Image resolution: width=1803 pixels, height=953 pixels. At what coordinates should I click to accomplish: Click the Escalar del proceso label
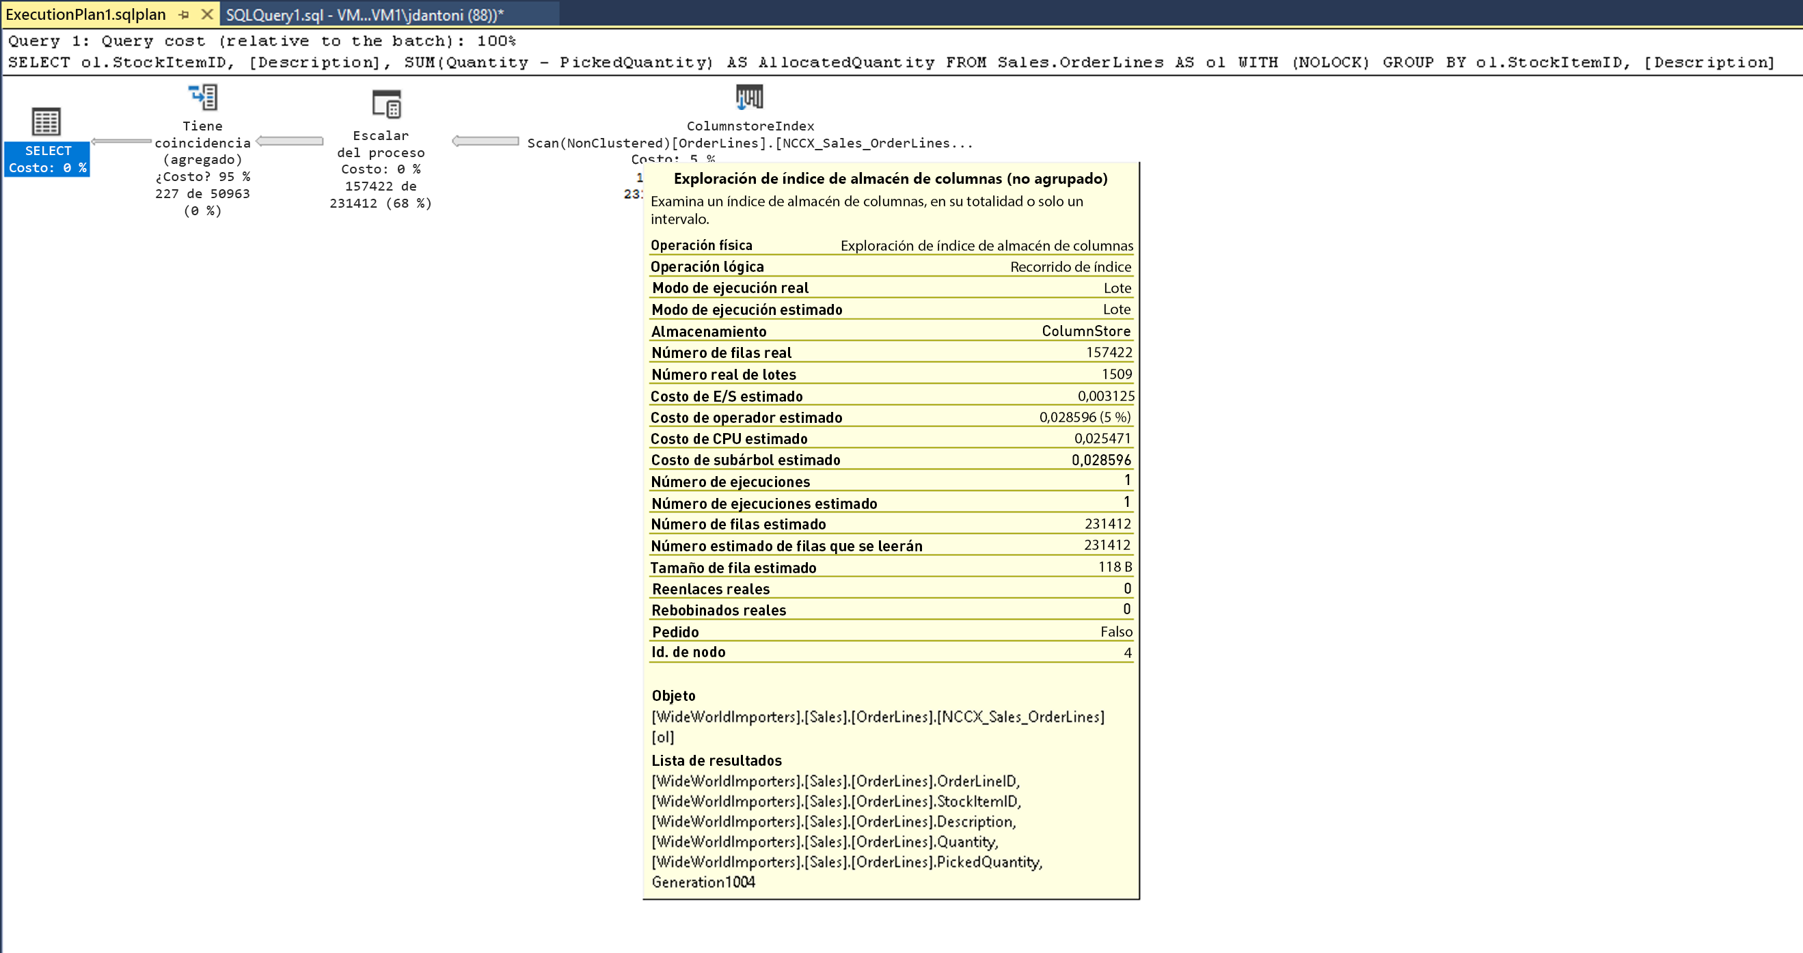(381, 144)
